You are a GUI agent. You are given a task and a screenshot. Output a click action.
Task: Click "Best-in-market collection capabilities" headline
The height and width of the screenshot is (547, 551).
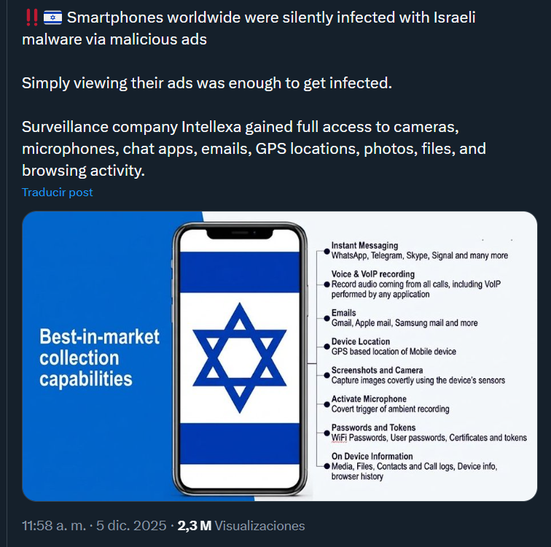tap(99, 357)
